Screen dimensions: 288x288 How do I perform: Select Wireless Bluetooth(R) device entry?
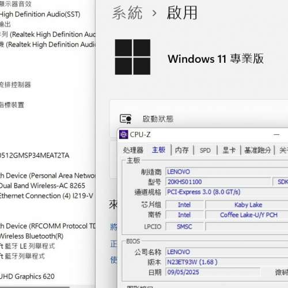tap(32, 236)
